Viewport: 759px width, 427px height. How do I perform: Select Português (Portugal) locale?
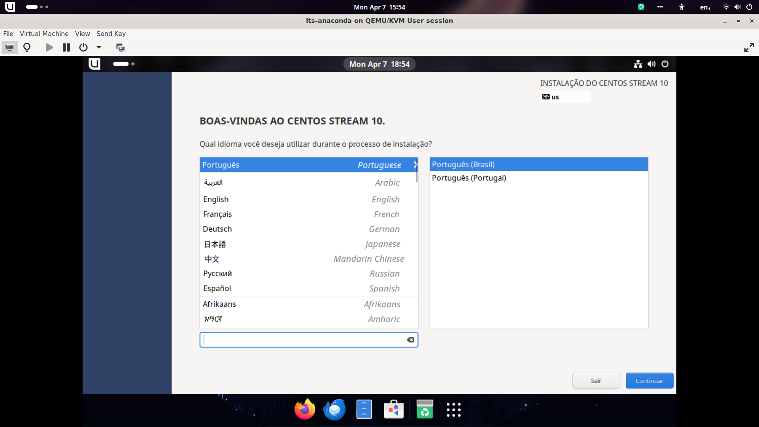tap(469, 178)
